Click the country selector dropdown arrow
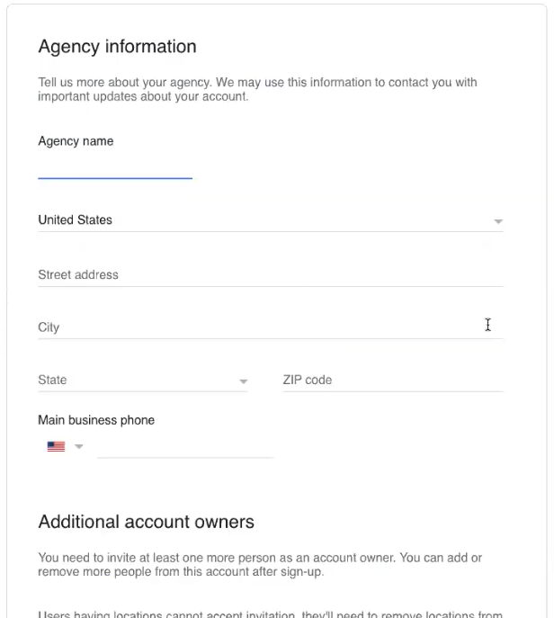554x618 pixels. [x=497, y=221]
